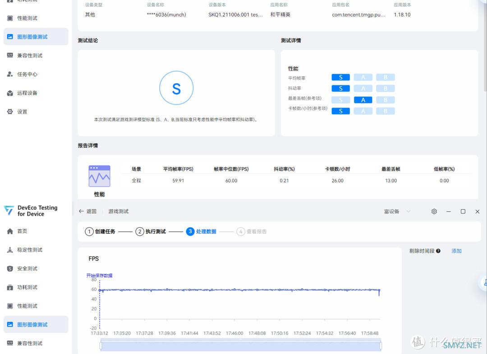
Task: Click the 开始保存数据 marker on chart
Action: 99,275
